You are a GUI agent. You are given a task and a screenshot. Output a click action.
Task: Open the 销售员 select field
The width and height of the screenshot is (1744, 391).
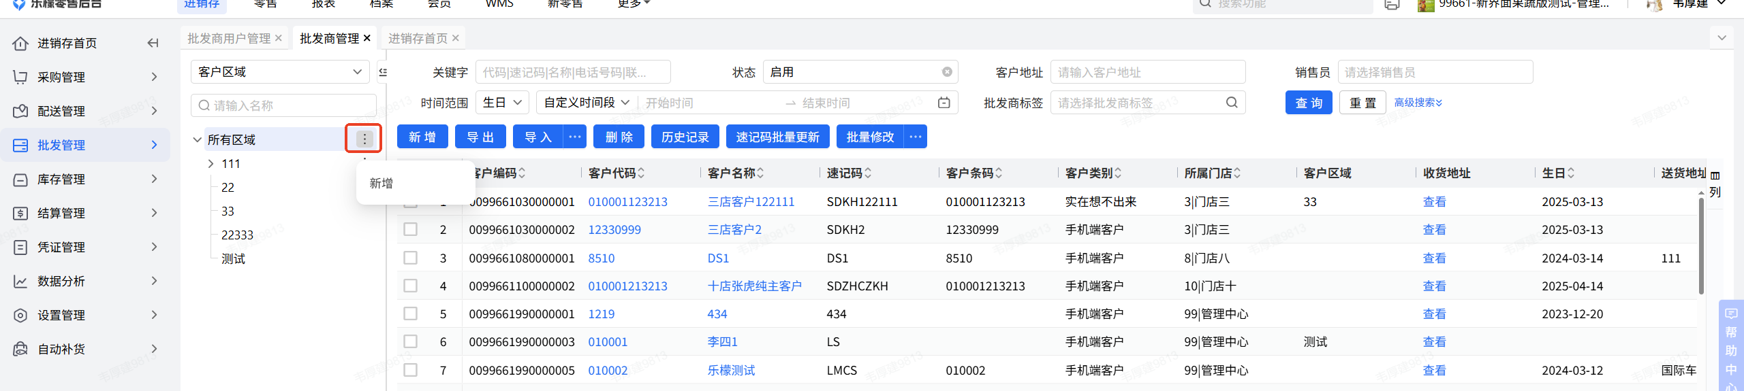(1435, 72)
